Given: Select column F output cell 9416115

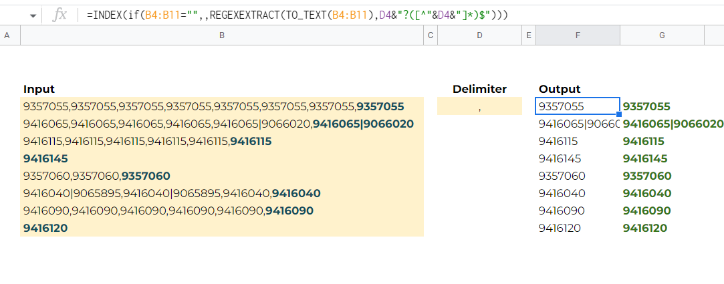Looking at the screenshot, I should click(577, 141).
